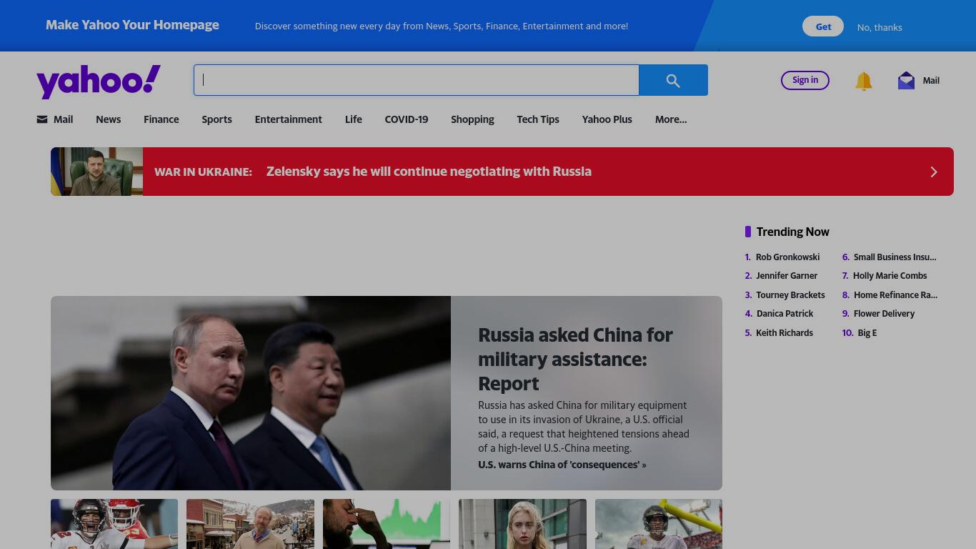This screenshot has width=976, height=549.
Task: Click Zelensky thumbnail in Ukraine banner
Action: coord(96,172)
